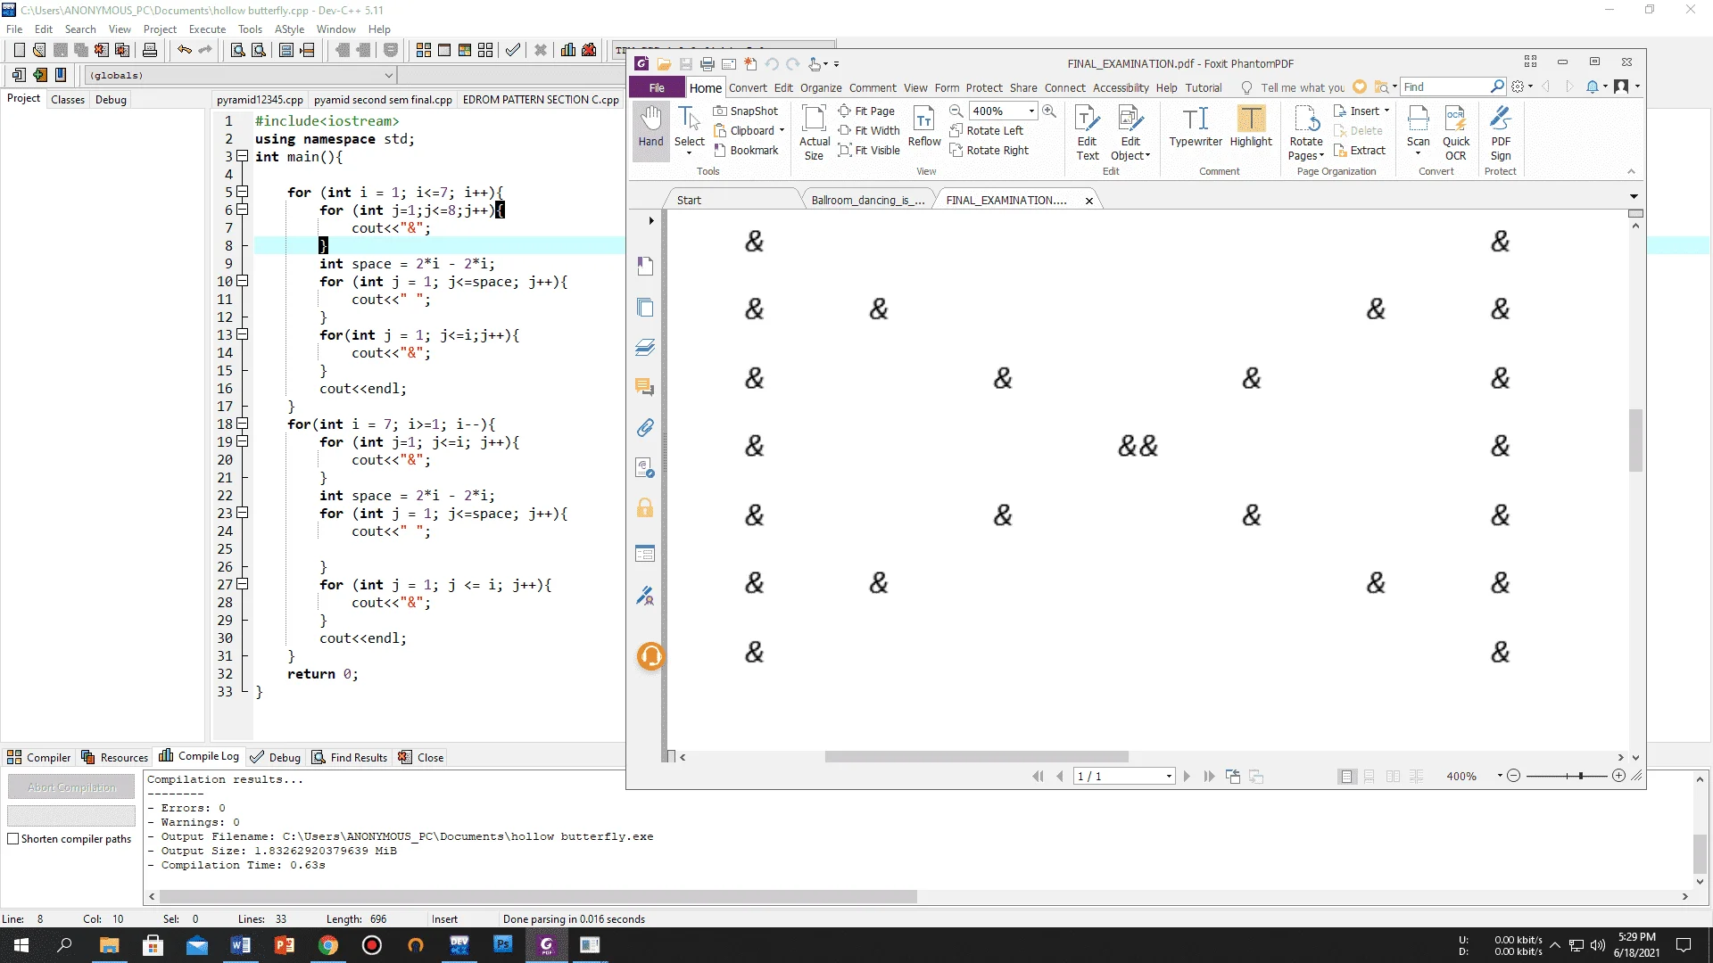The image size is (1713, 963).
Task: Click the Bookmark button in Tools group
Action: click(x=746, y=150)
